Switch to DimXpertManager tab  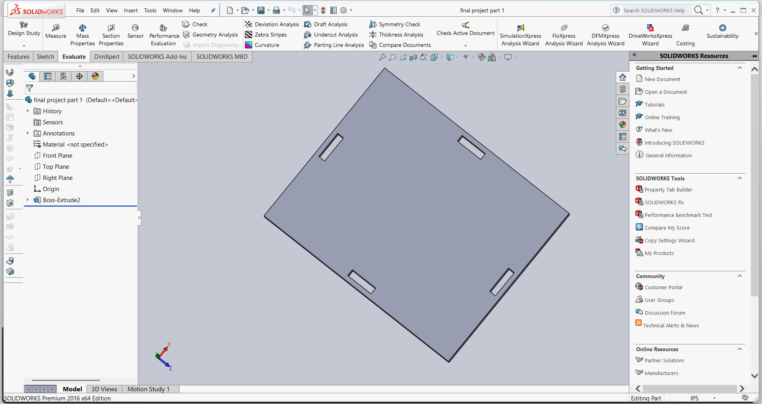tap(79, 76)
